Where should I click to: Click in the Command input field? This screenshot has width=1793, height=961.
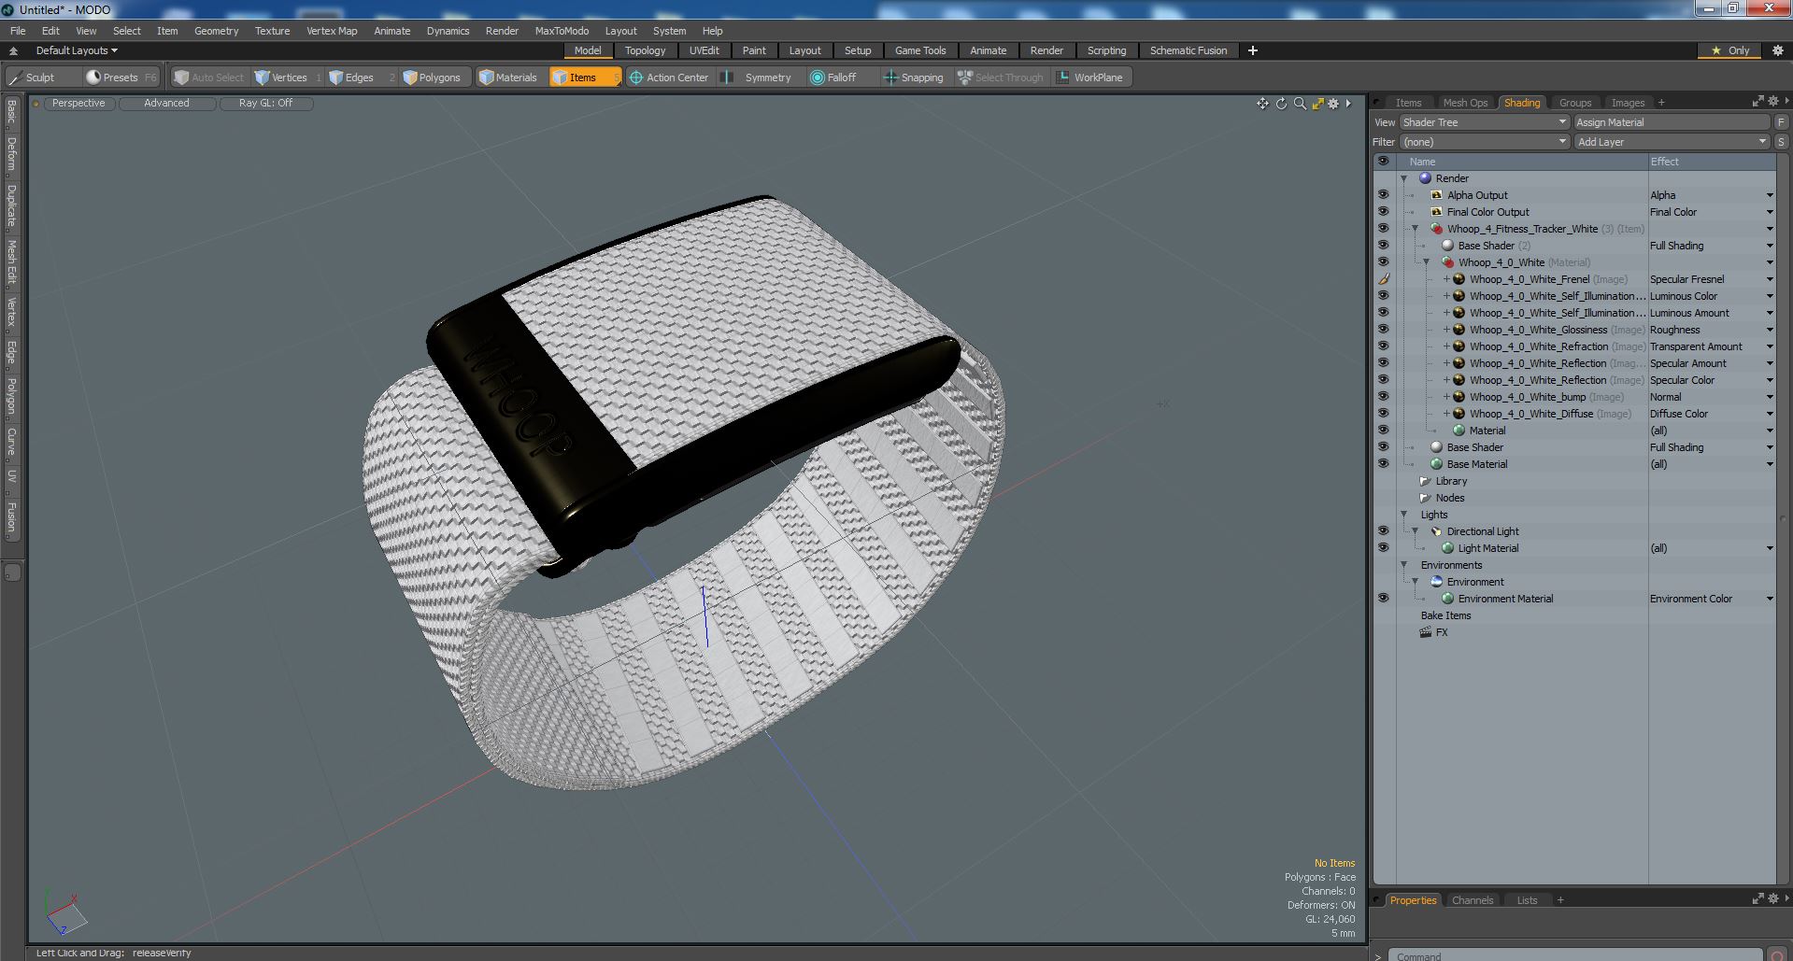(x=1574, y=955)
